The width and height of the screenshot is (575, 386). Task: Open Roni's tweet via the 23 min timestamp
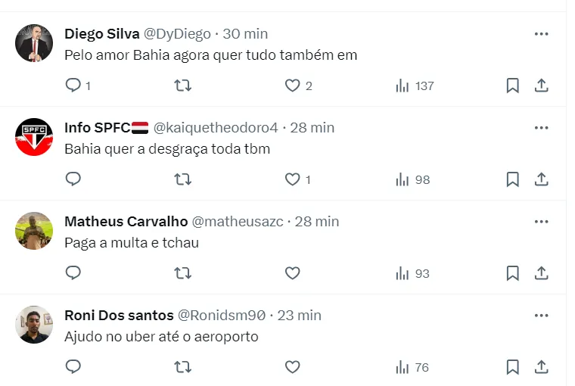click(300, 316)
